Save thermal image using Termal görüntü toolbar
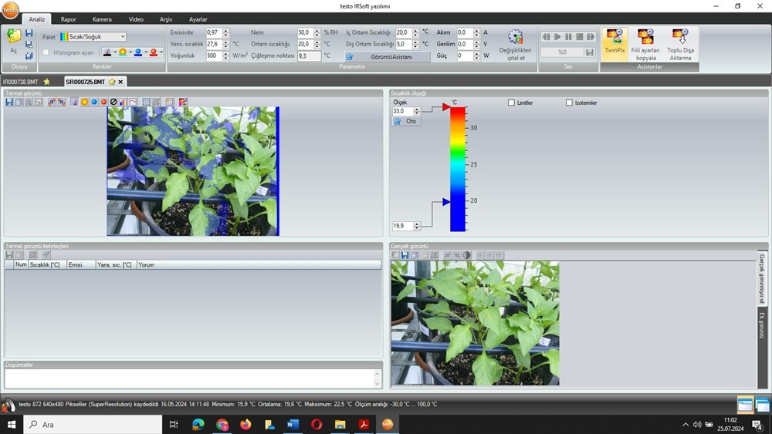 [9, 102]
